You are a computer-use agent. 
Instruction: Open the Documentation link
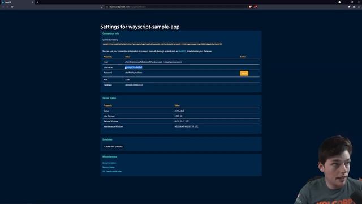pos(109,163)
